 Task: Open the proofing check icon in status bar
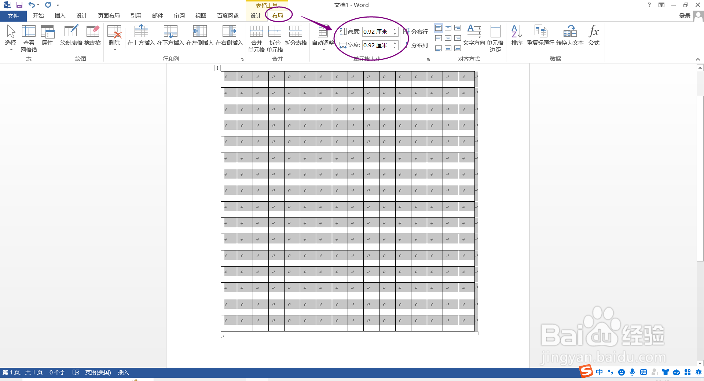pyautogui.click(x=76, y=373)
